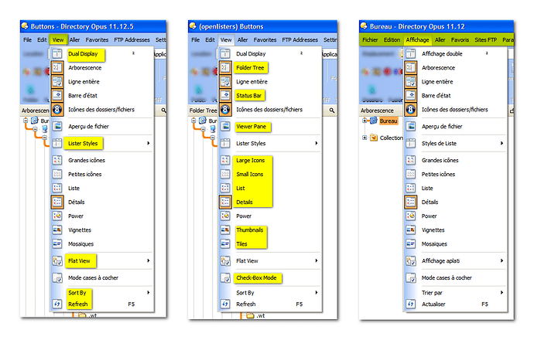Open Favoris menu in right window
This screenshot has width=534, height=340.
(460, 39)
